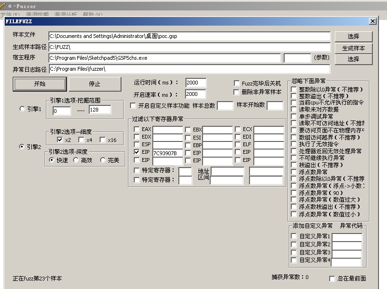The width and height of the screenshot is (387, 289).
Task: Enable 删除非异常样本 checkbox
Action: click(x=237, y=92)
